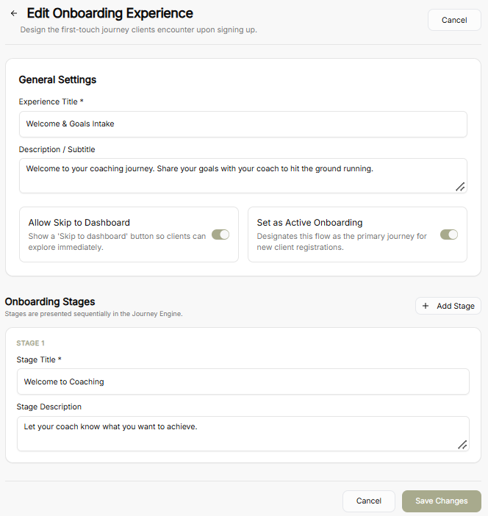Screen dimensions: 488x516
Task: Click the 'Description / Subtitle' field label
Action: click(57, 149)
